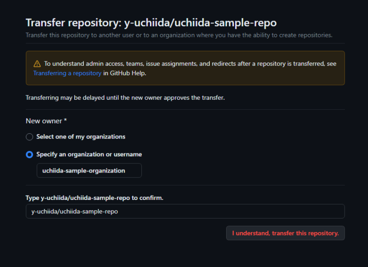
Task: Click the subtitle under the Transfer repository heading
Action: (x=178, y=35)
